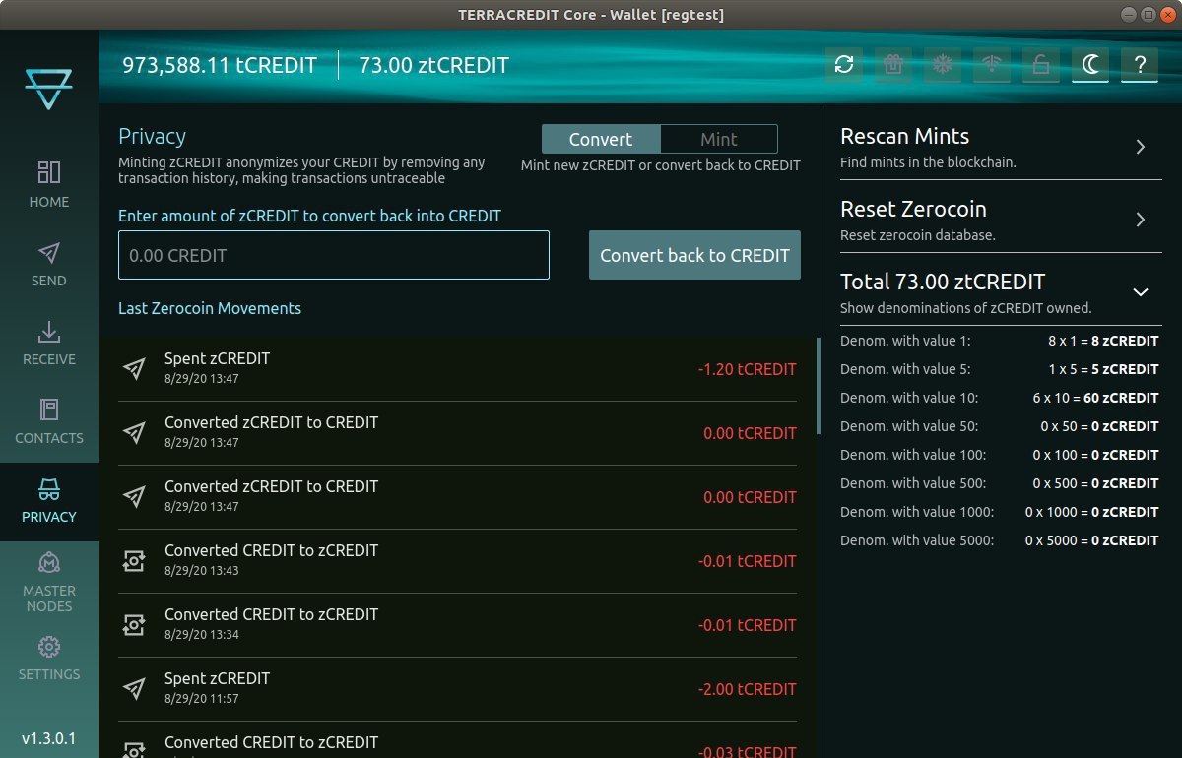Click the sync status icon in header
This screenshot has height=758, width=1182.
pyautogui.click(x=843, y=65)
